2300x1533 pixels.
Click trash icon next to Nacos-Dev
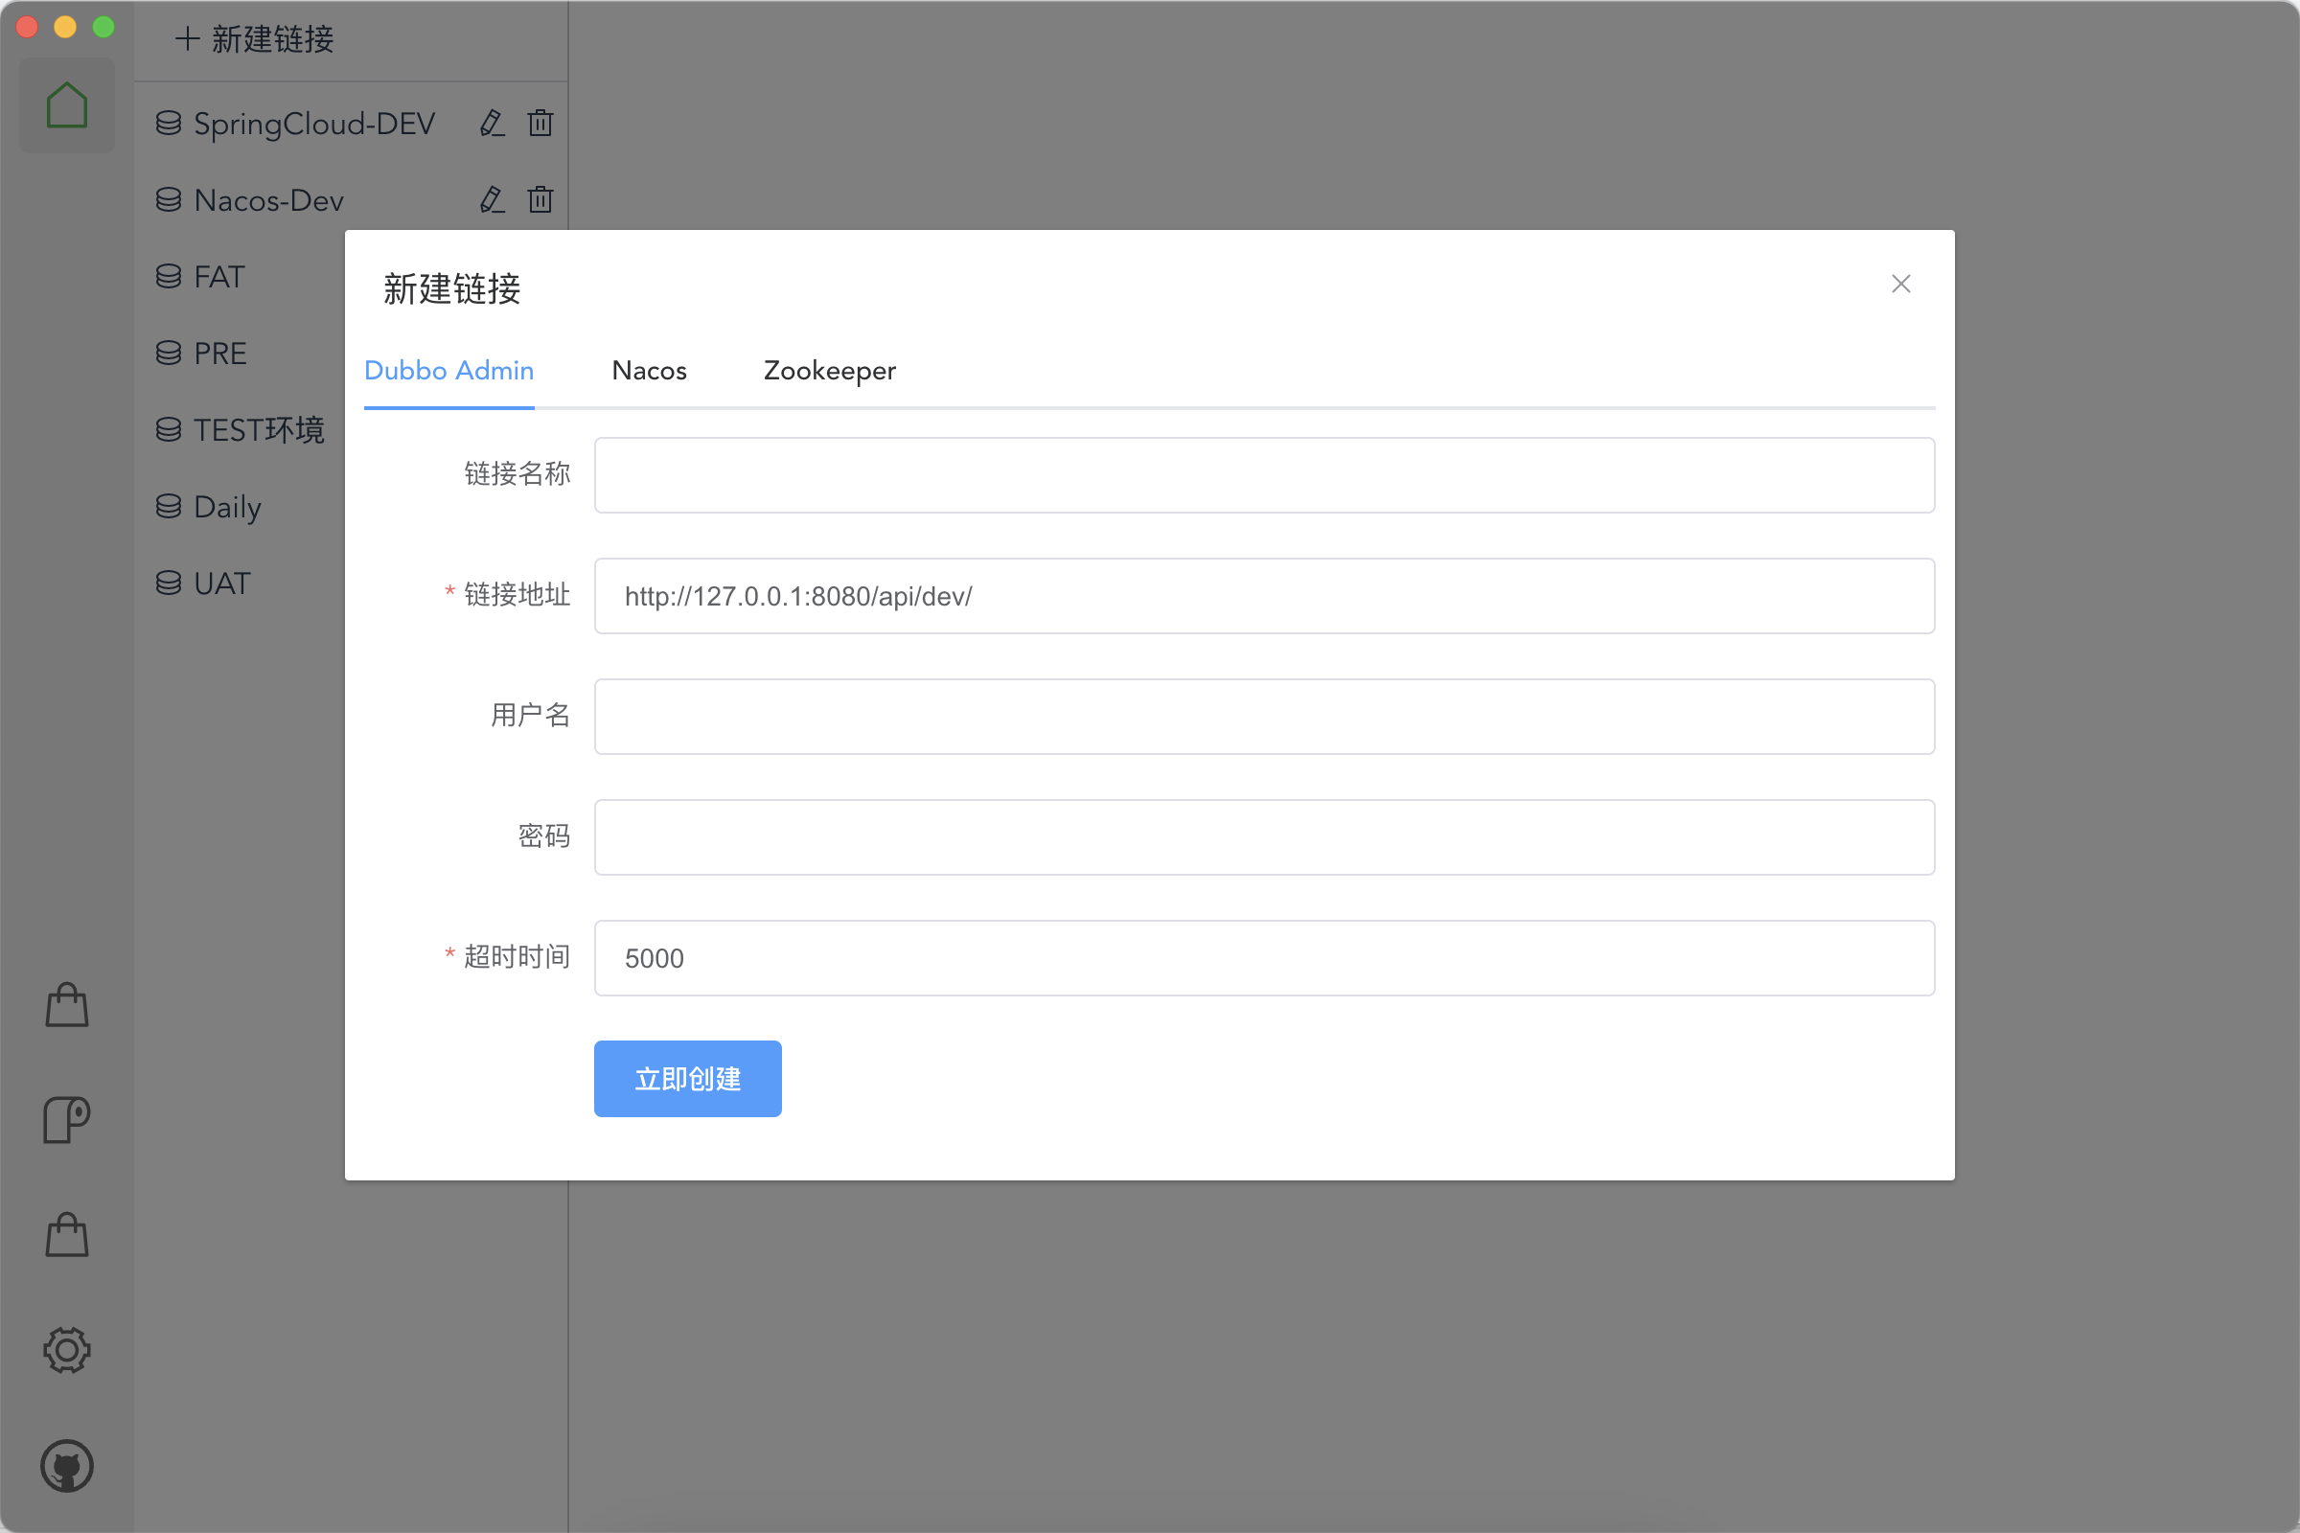tap(540, 199)
